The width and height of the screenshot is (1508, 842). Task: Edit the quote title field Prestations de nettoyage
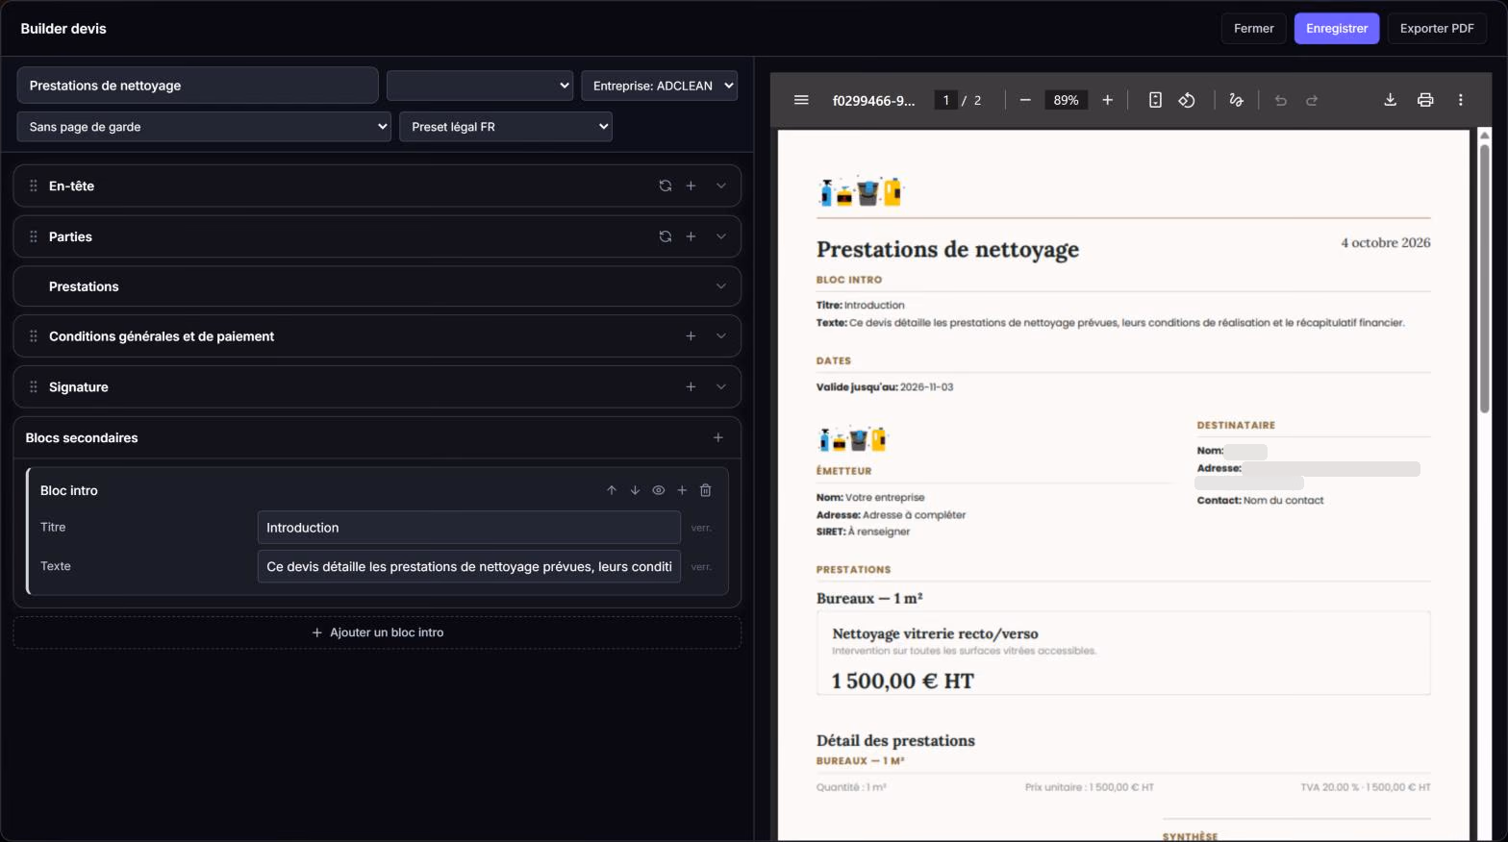click(x=197, y=86)
